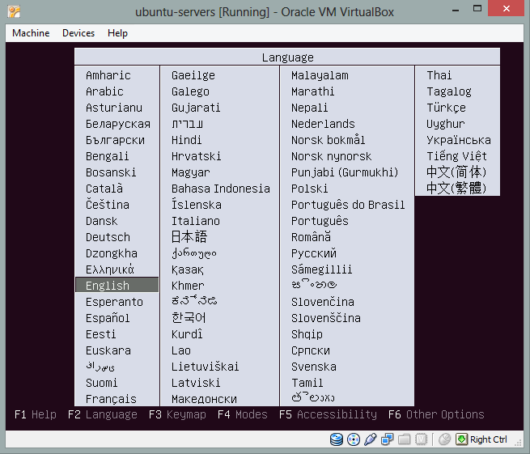The width and height of the screenshot is (530, 454).
Task: Click the green arrow keyboard capture icon
Action: coord(461,439)
